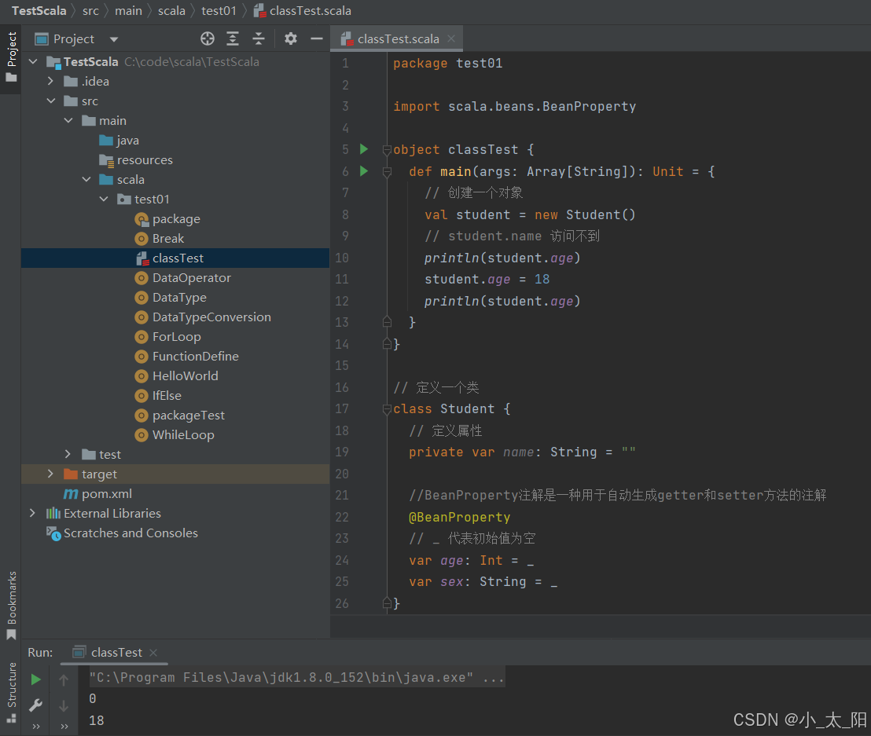
Task: Collapse the test01 package
Action: [x=104, y=199]
